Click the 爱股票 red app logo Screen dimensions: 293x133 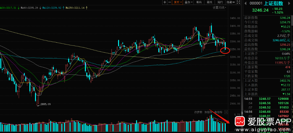pos(240,121)
